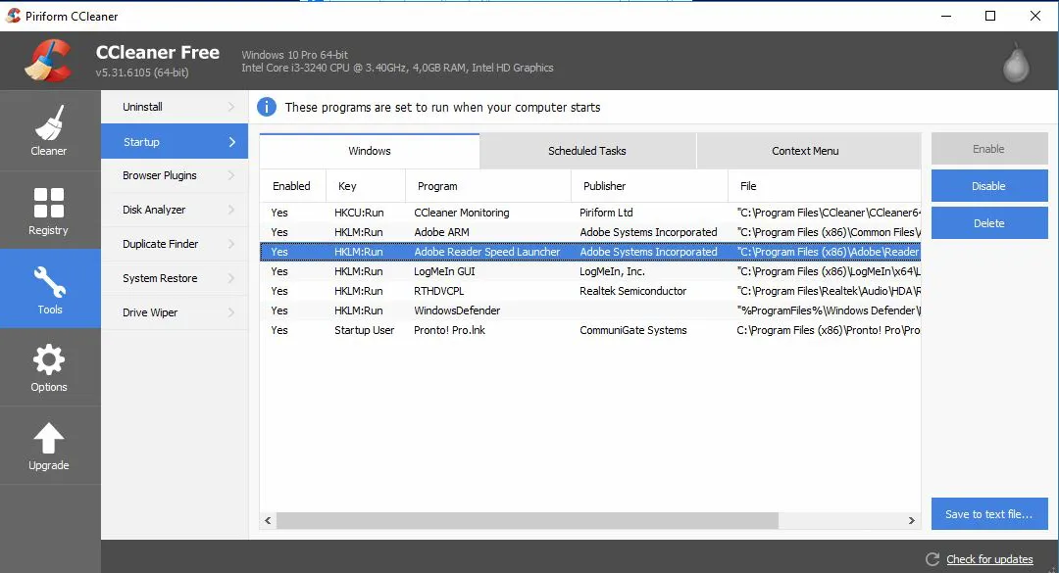
Task: Expand the Uninstall menu chevron
Action: pyautogui.click(x=231, y=107)
